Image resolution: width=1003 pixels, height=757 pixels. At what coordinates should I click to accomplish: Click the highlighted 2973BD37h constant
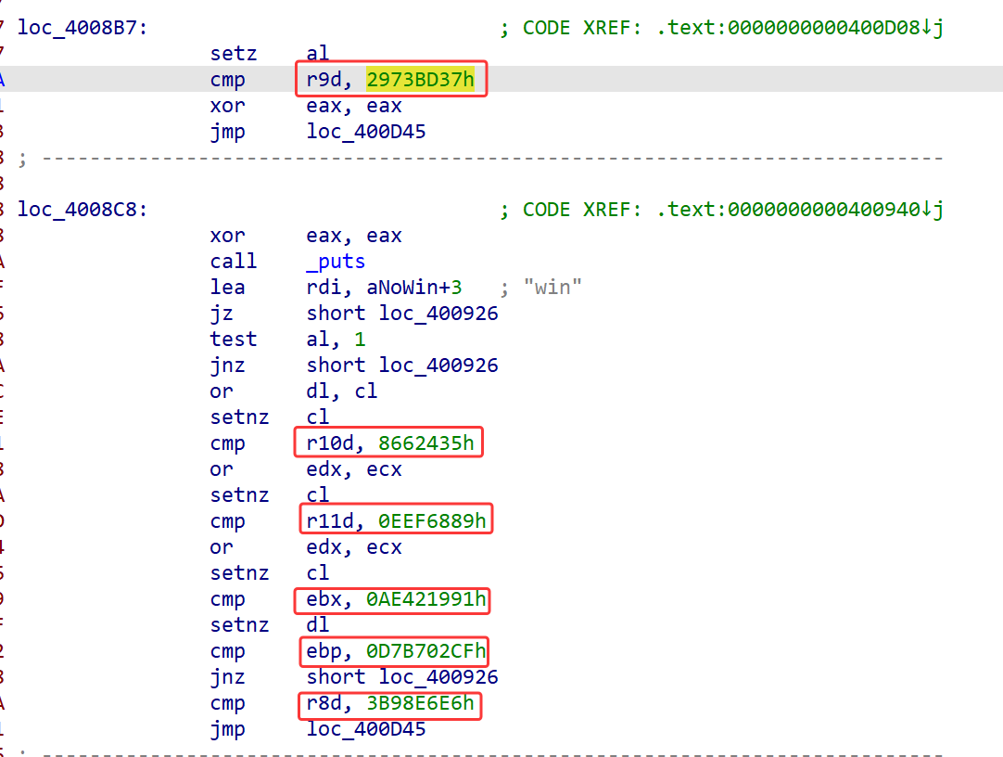(x=420, y=80)
